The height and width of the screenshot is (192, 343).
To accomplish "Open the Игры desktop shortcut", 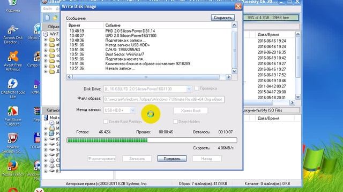I will [37, 29].
